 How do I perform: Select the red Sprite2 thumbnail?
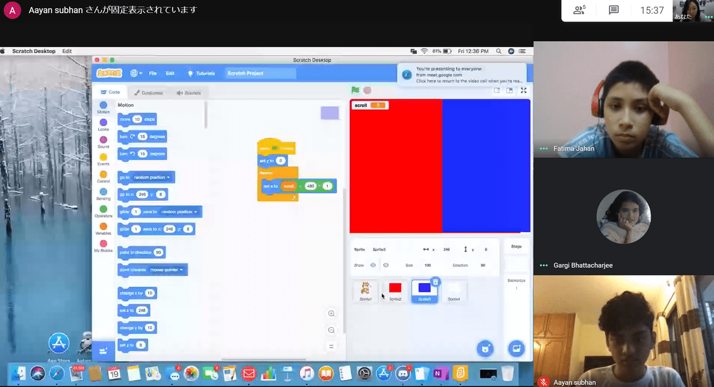coord(395,291)
